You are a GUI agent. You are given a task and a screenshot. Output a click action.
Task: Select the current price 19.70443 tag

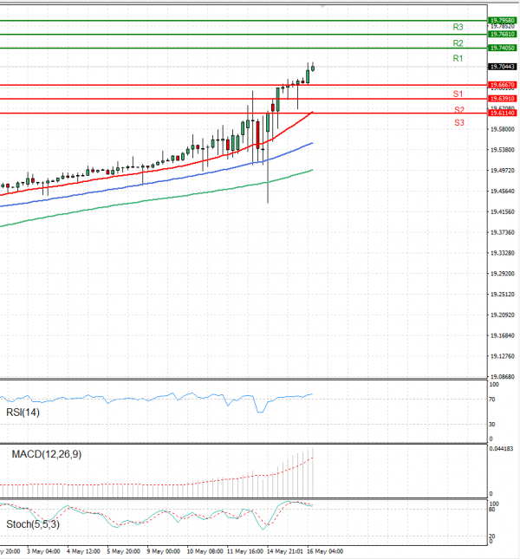point(502,67)
